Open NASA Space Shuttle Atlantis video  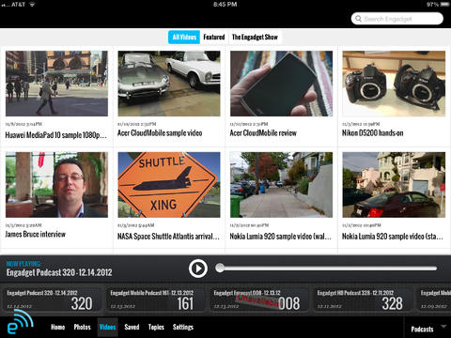169,185
